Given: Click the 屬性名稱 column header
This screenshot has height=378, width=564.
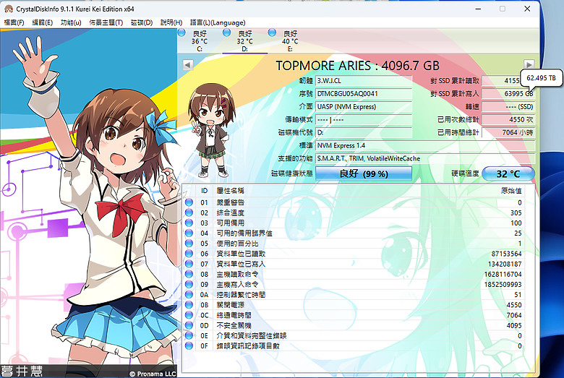Looking at the screenshot, I should 231,191.
